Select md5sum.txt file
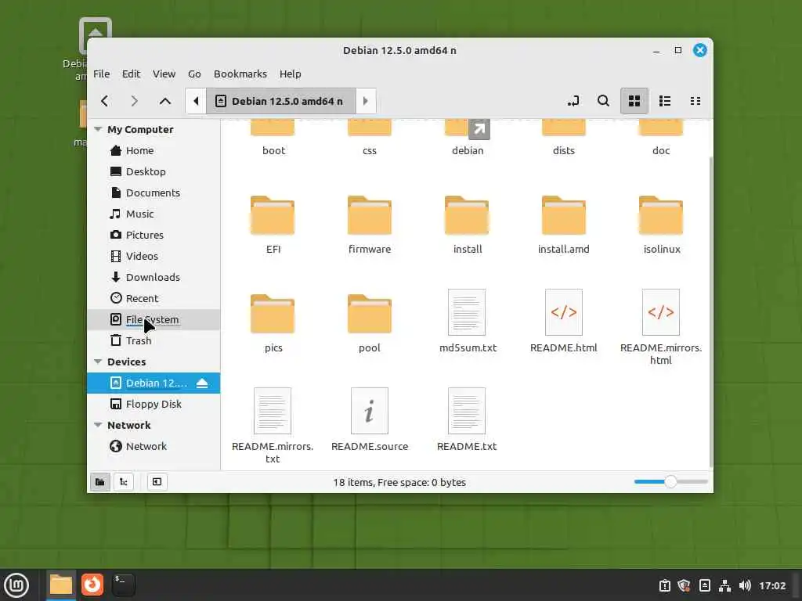The image size is (802, 601). point(467,322)
